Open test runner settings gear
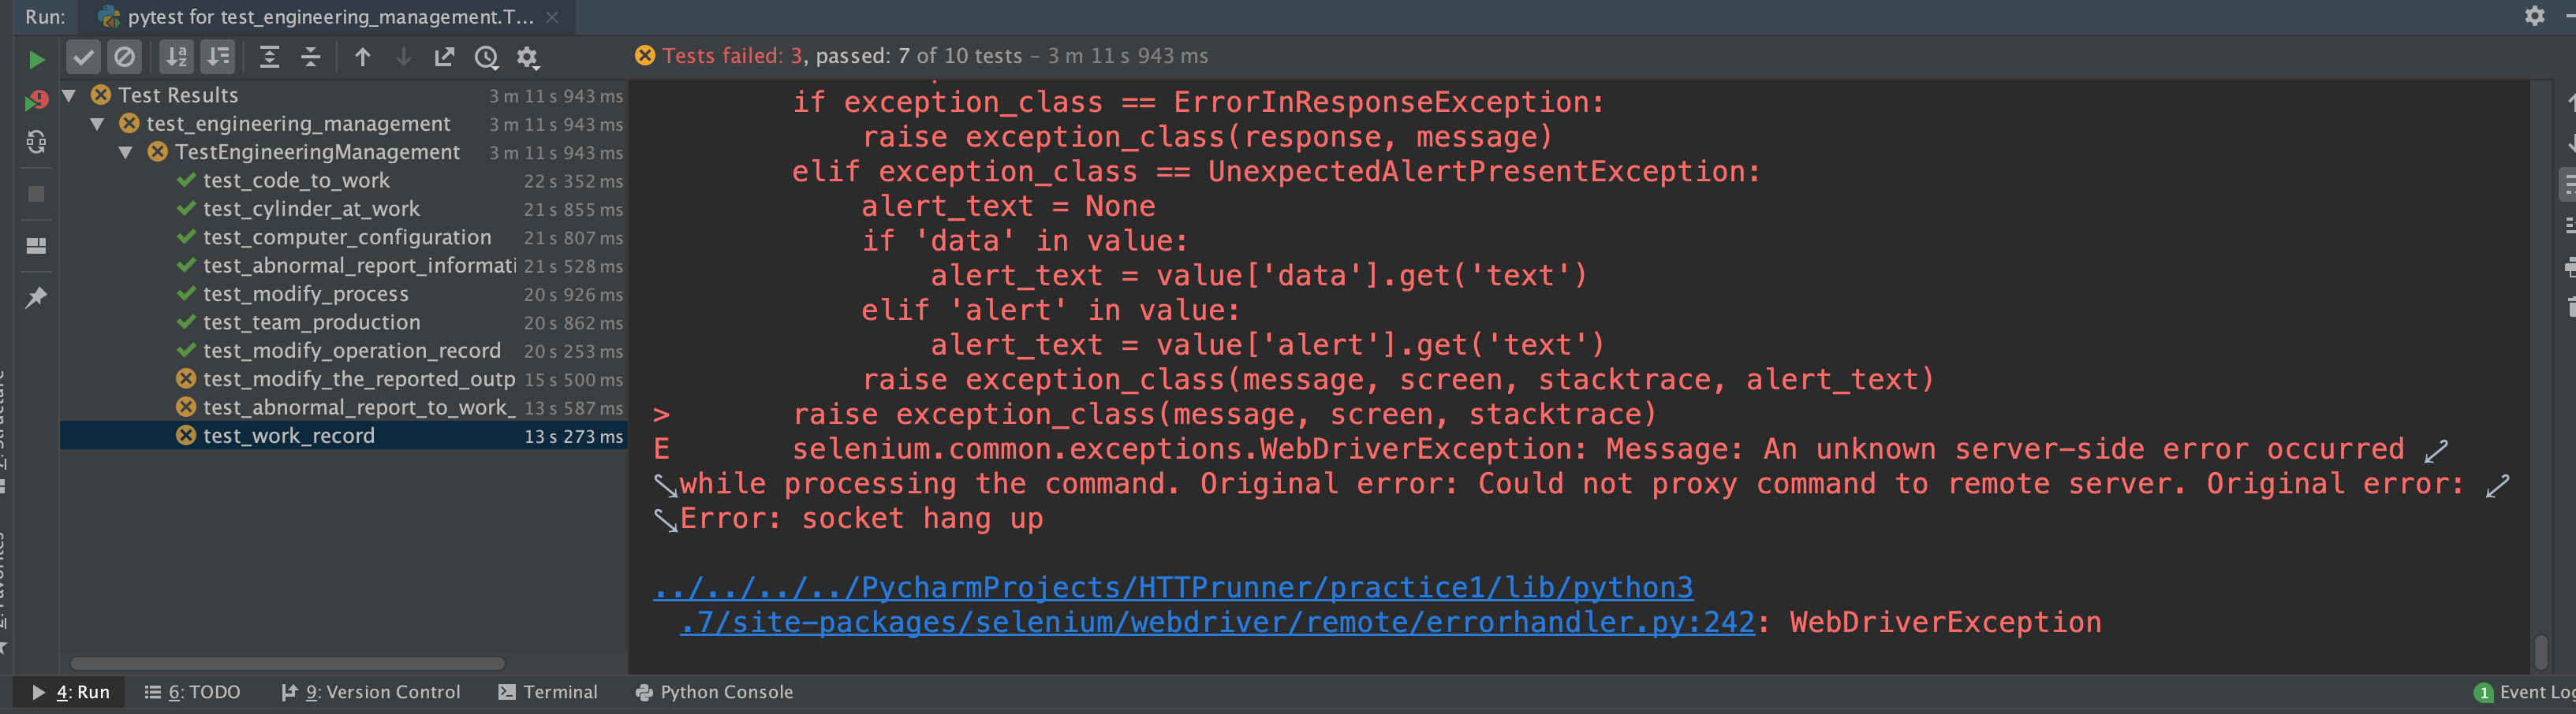This screenshot has height=714, width=2576. pyautogui.click(x=527, y=58)
